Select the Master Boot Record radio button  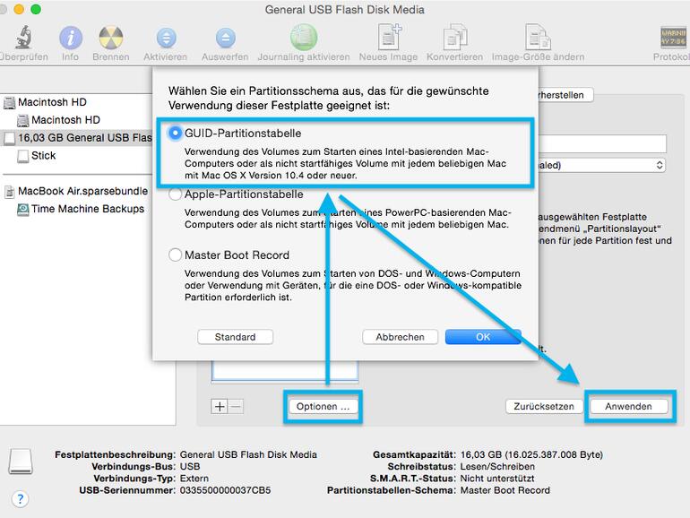175,255
